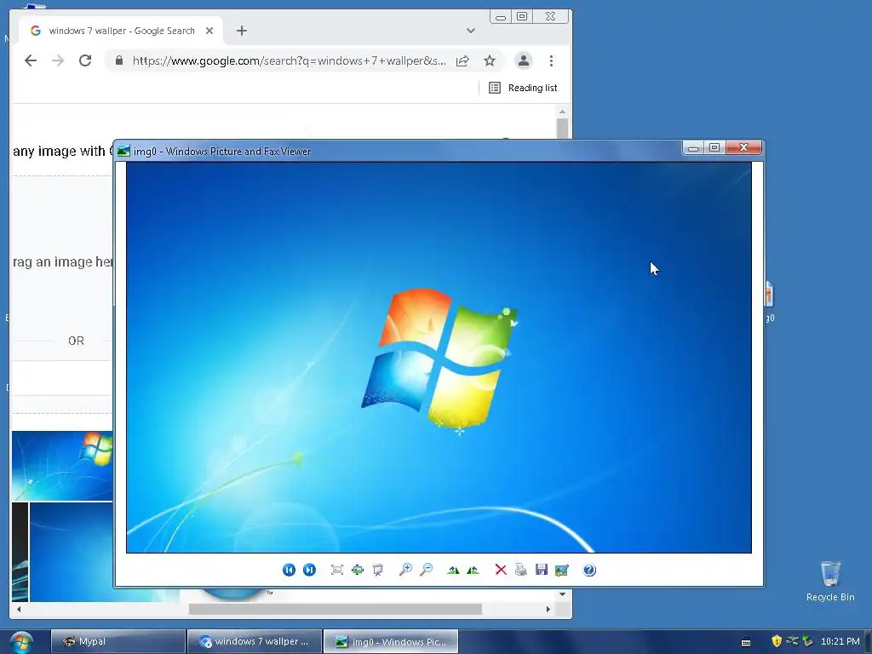
Task: Open the browser three-dot menu
Action: click(x=551, y=60)
